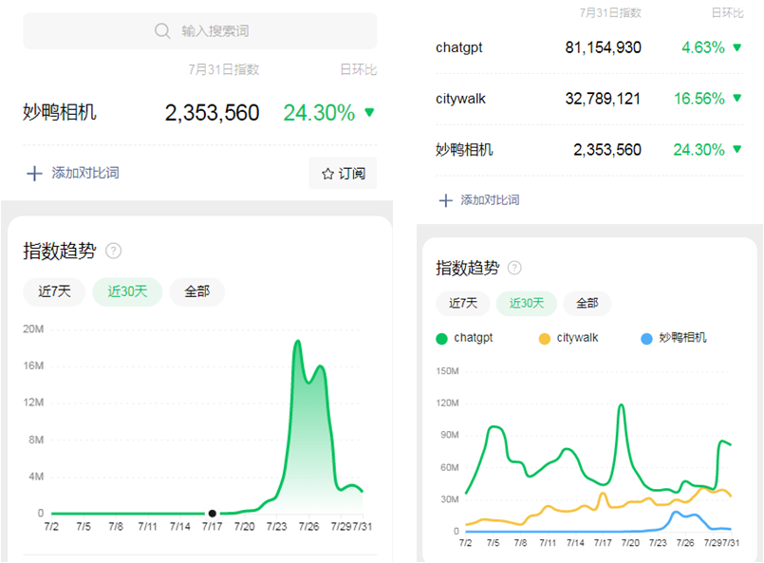Toggle the 妙鸭相机 legend series

click(647, 338)
